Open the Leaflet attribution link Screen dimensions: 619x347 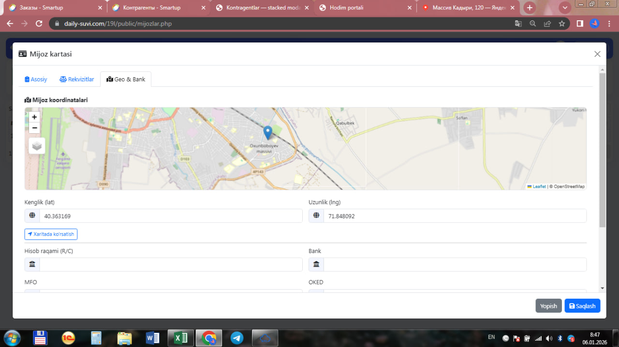[539, 186]
